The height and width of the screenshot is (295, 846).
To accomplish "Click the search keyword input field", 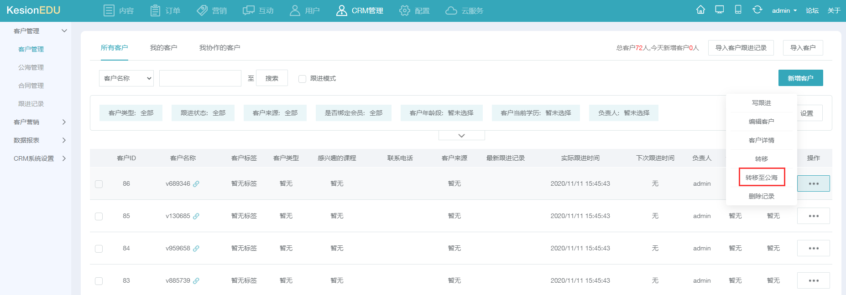I will point(200,78).
